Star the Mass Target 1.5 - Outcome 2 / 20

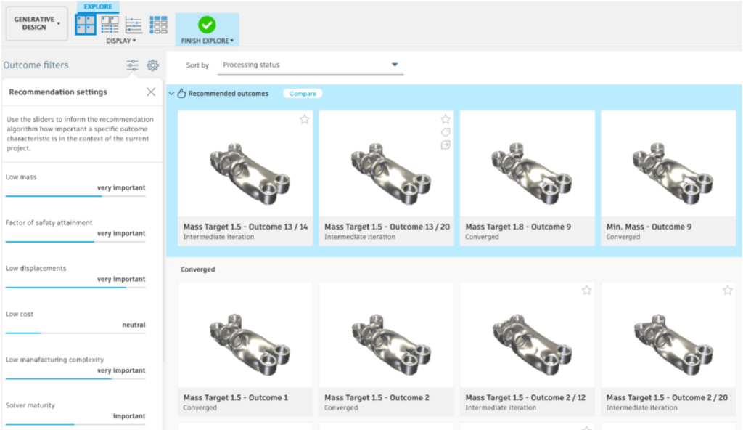click(728, 290)
